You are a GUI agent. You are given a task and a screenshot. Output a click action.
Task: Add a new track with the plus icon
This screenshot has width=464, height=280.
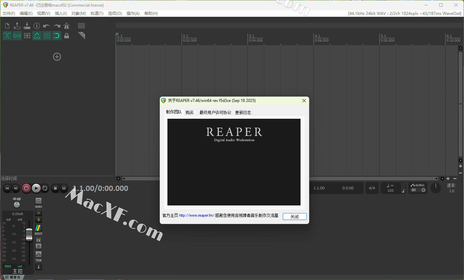(57, 57)
